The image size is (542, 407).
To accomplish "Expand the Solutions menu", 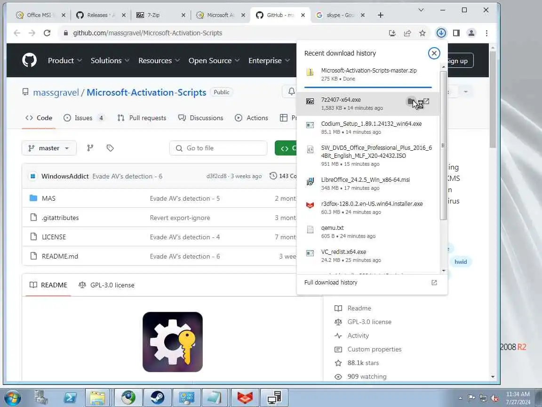I will (x=110, y=61).
